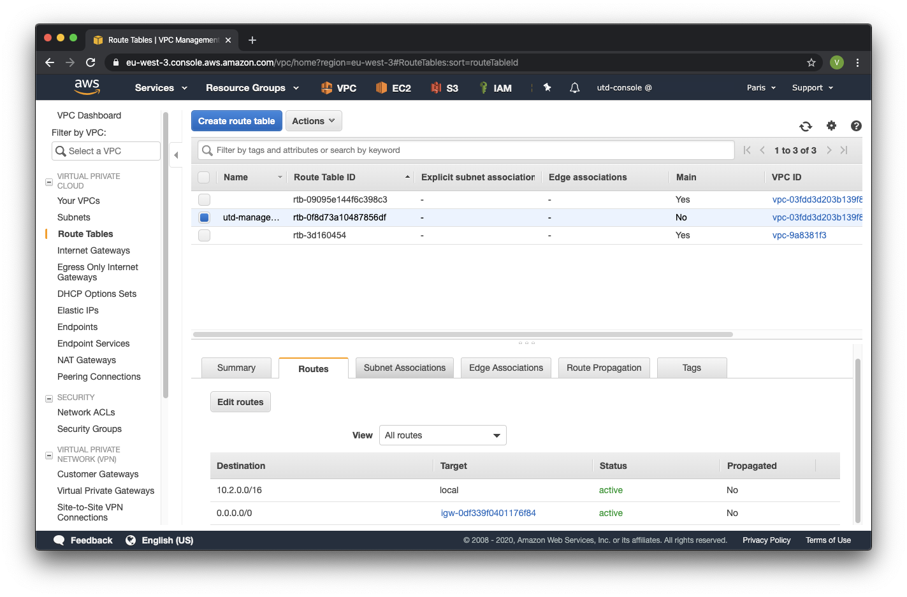This screenshot has height=597, width=907.
Task: Switch to the Routes tab
Action: [x=314, y=368]
